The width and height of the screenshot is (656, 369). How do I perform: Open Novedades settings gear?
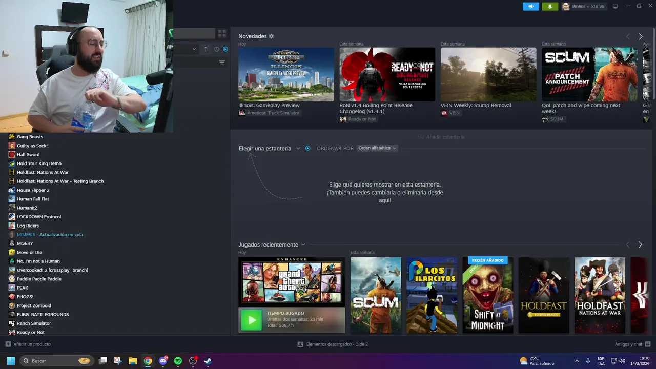(271, 36)
